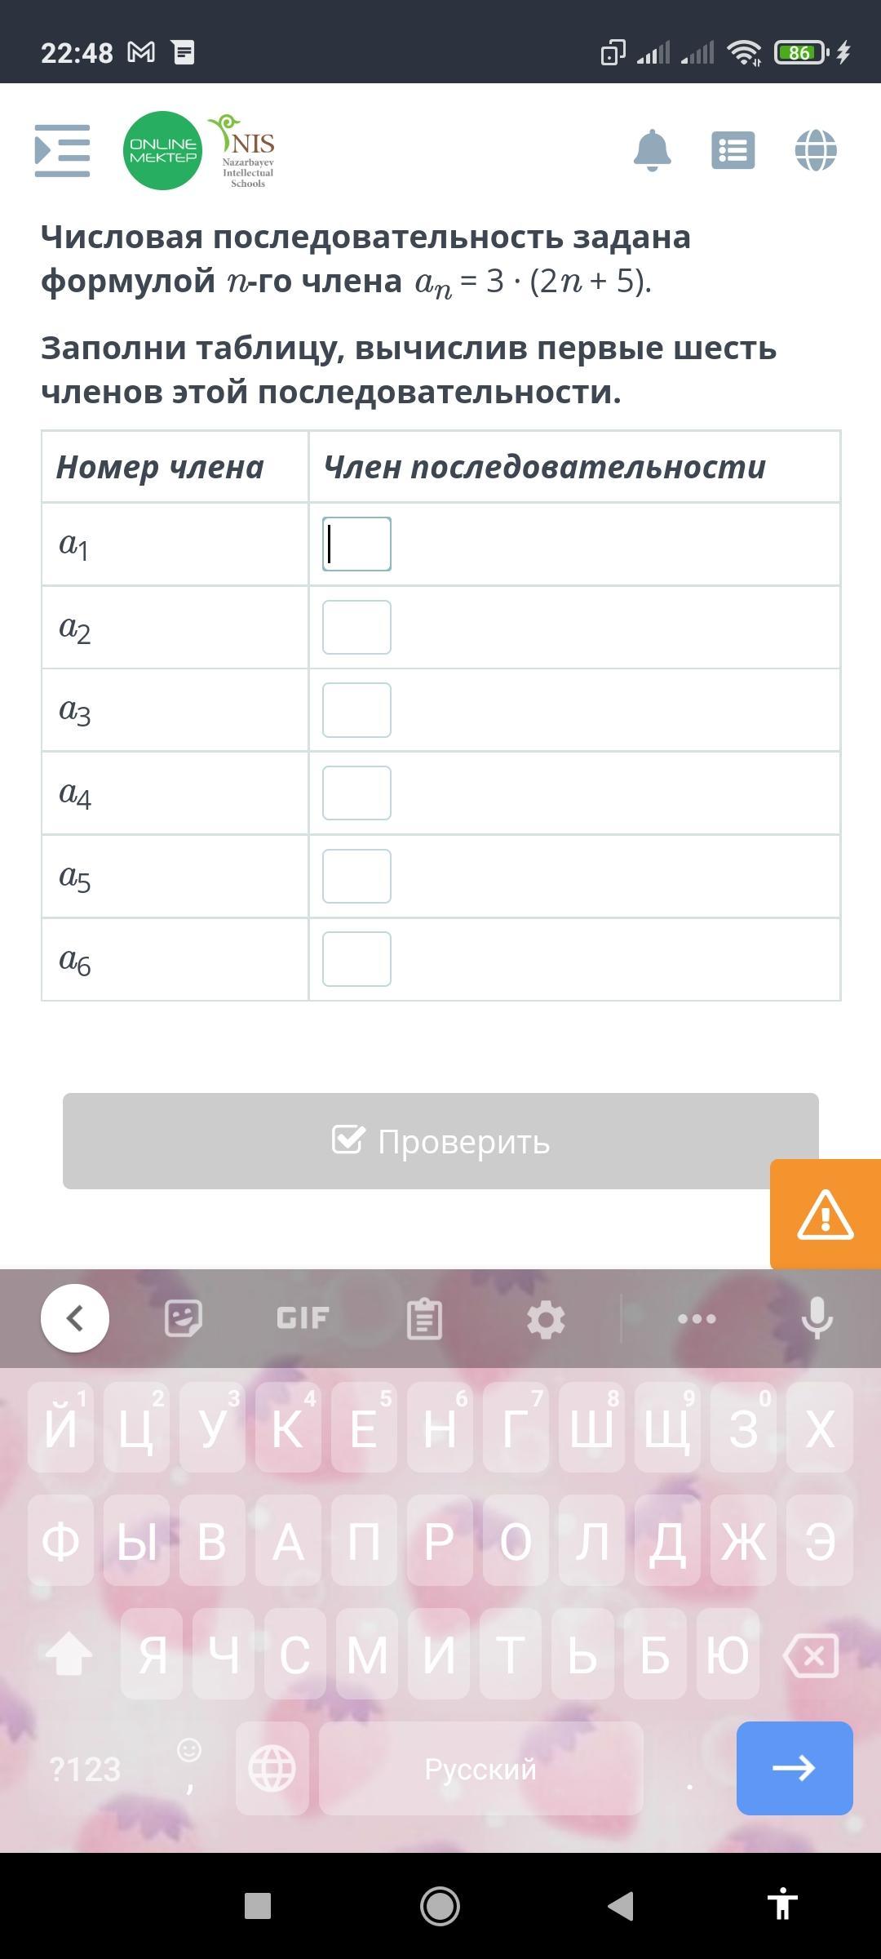Viewport: 881px width, 1959px height.
Task: Toggle the keyboard Shift key
Action: [x=69, y=1655]
